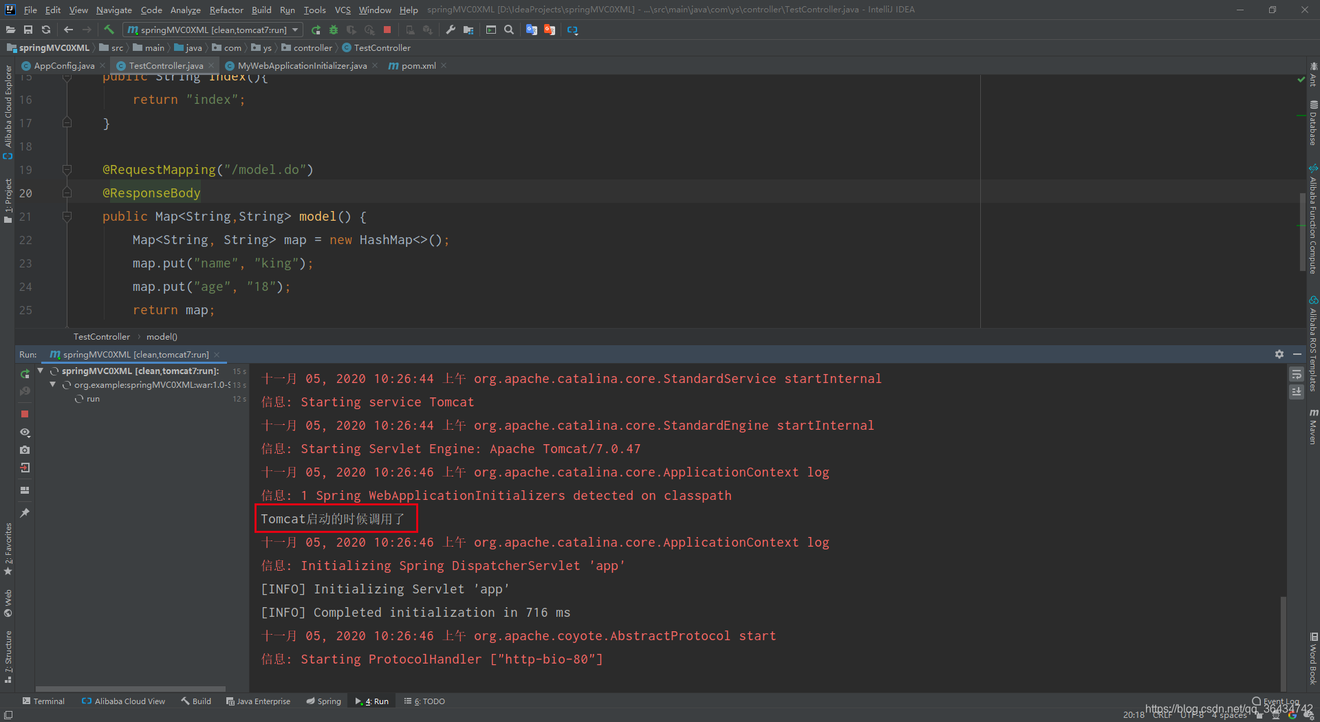Save all with the floppy disk icon
1320x722 pixels.
coord(28,30)
